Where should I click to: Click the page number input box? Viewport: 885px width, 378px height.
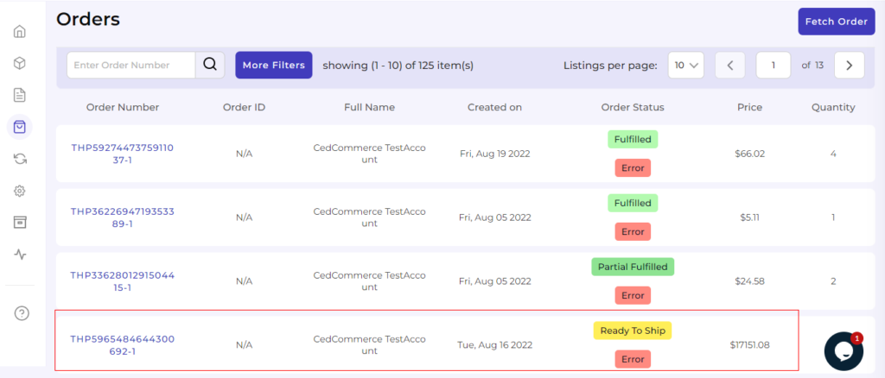[x=774, y=65]
